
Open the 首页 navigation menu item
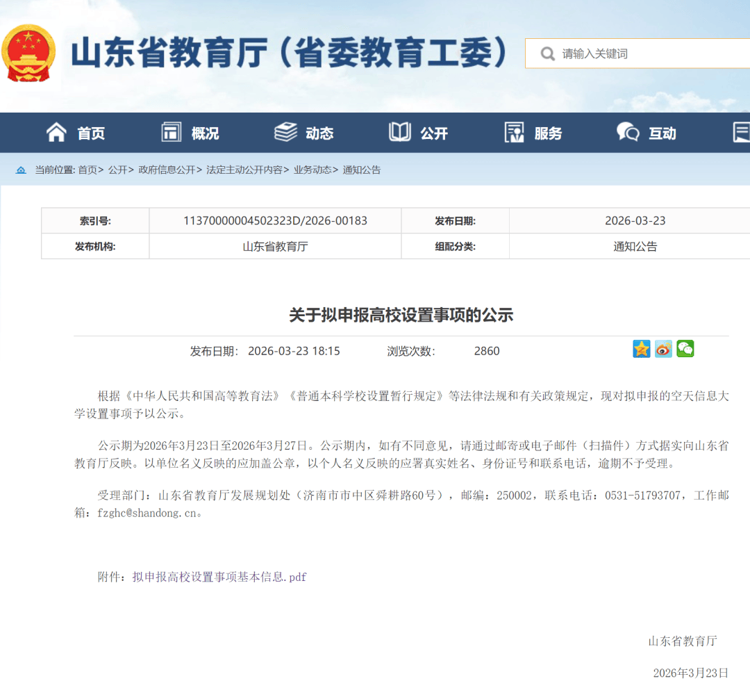click(x=91, y=133)
